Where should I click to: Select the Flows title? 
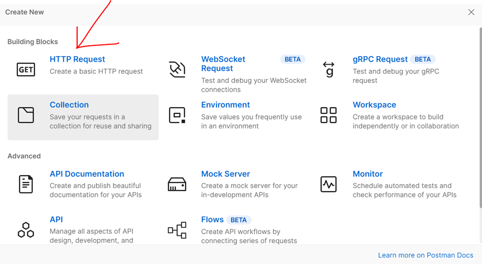click(x=213, y=220)
